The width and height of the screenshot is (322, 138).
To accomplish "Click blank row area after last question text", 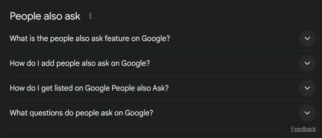I will click(x=226, y=113).
